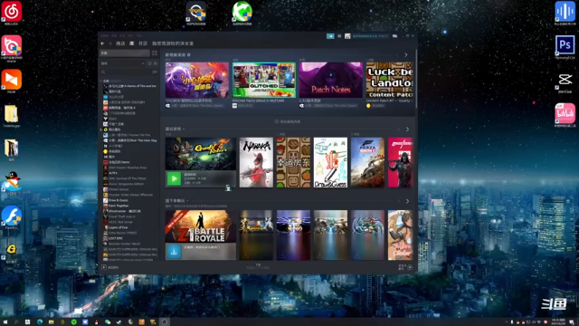Select A Dance of Fire and Ice

coord(130,86)
